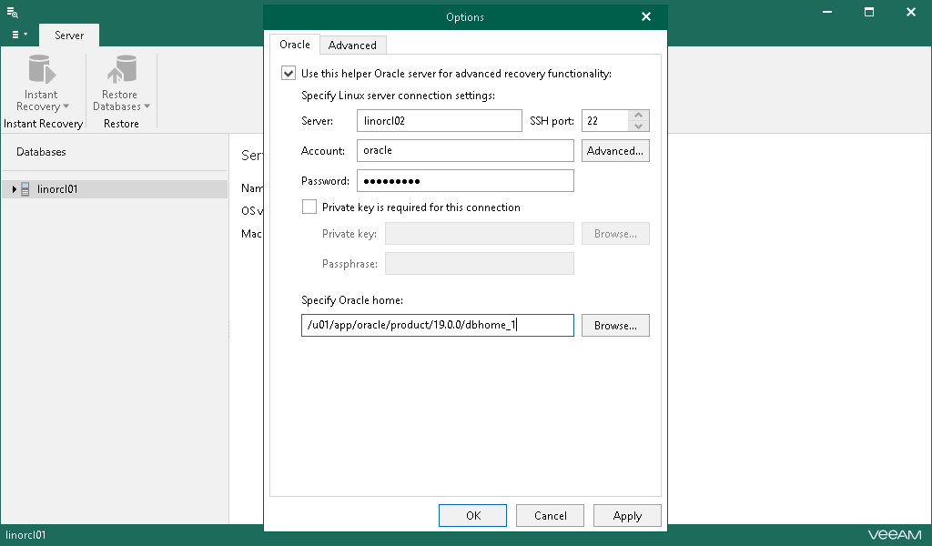Open the Instant Recovery dropdown arrow
The height and width of the screenshot is (546, 932).
click(66, 107)
